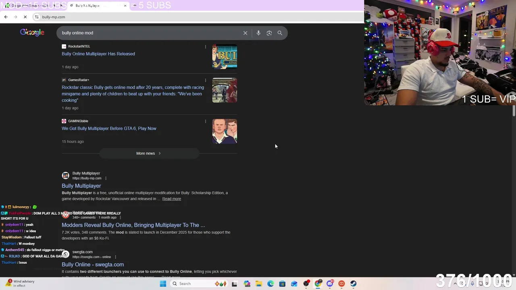Open search by image camera icon

point(269,33)
